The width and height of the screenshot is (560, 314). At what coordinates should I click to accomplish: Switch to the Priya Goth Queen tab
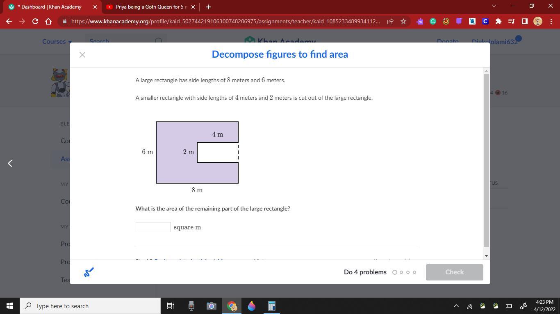click(x=148, y=7)
